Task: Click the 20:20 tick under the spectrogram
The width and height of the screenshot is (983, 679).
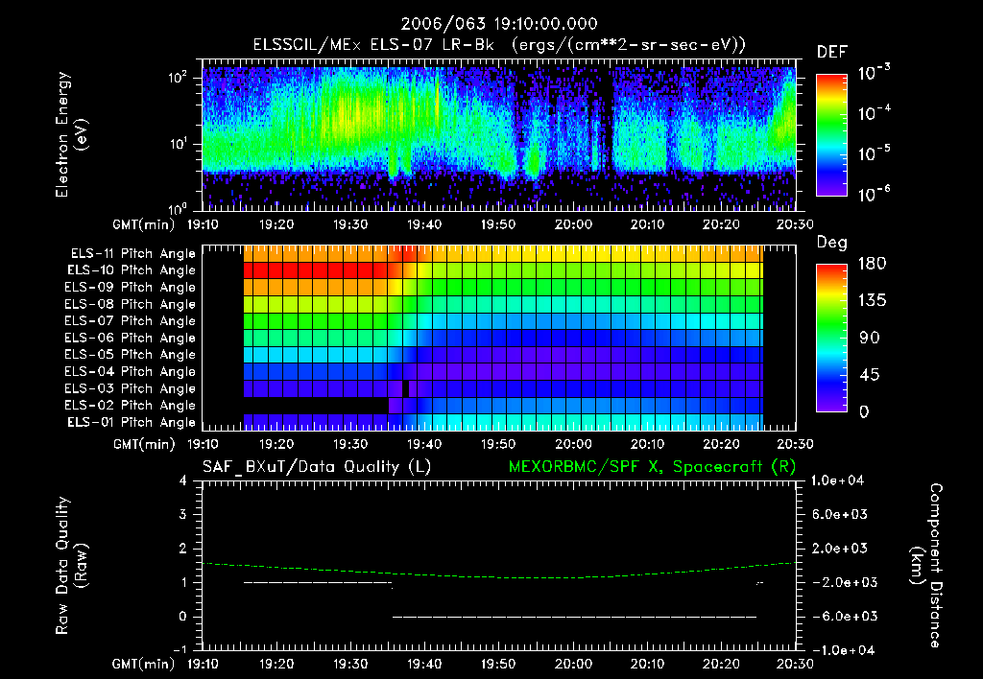Action: 721,224
